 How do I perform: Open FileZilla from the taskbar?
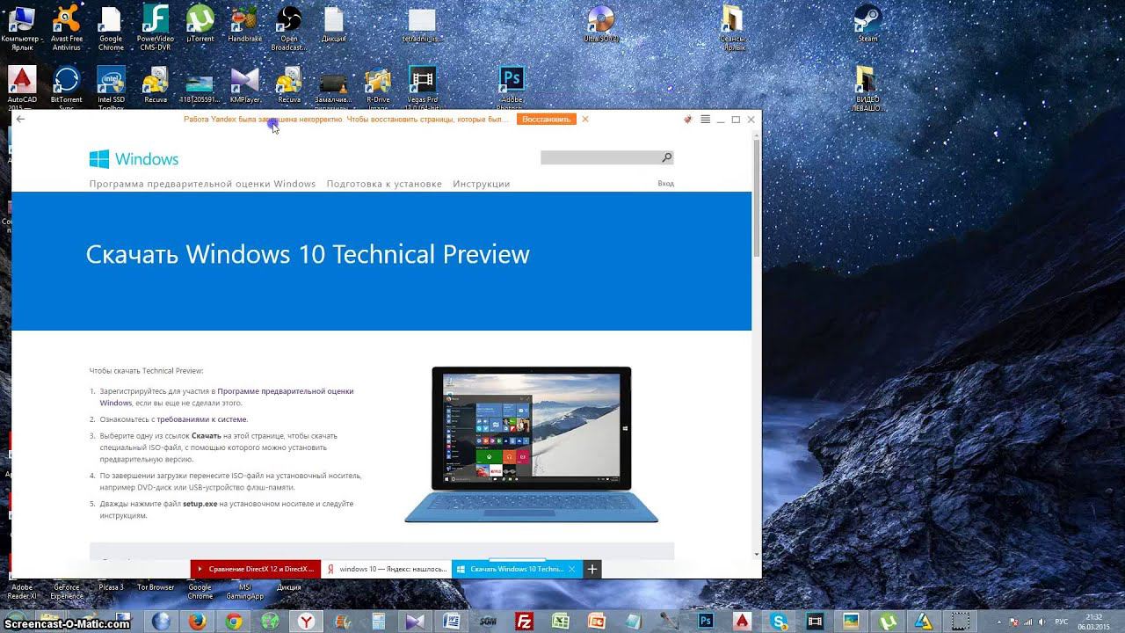click(x=525, y=621)
